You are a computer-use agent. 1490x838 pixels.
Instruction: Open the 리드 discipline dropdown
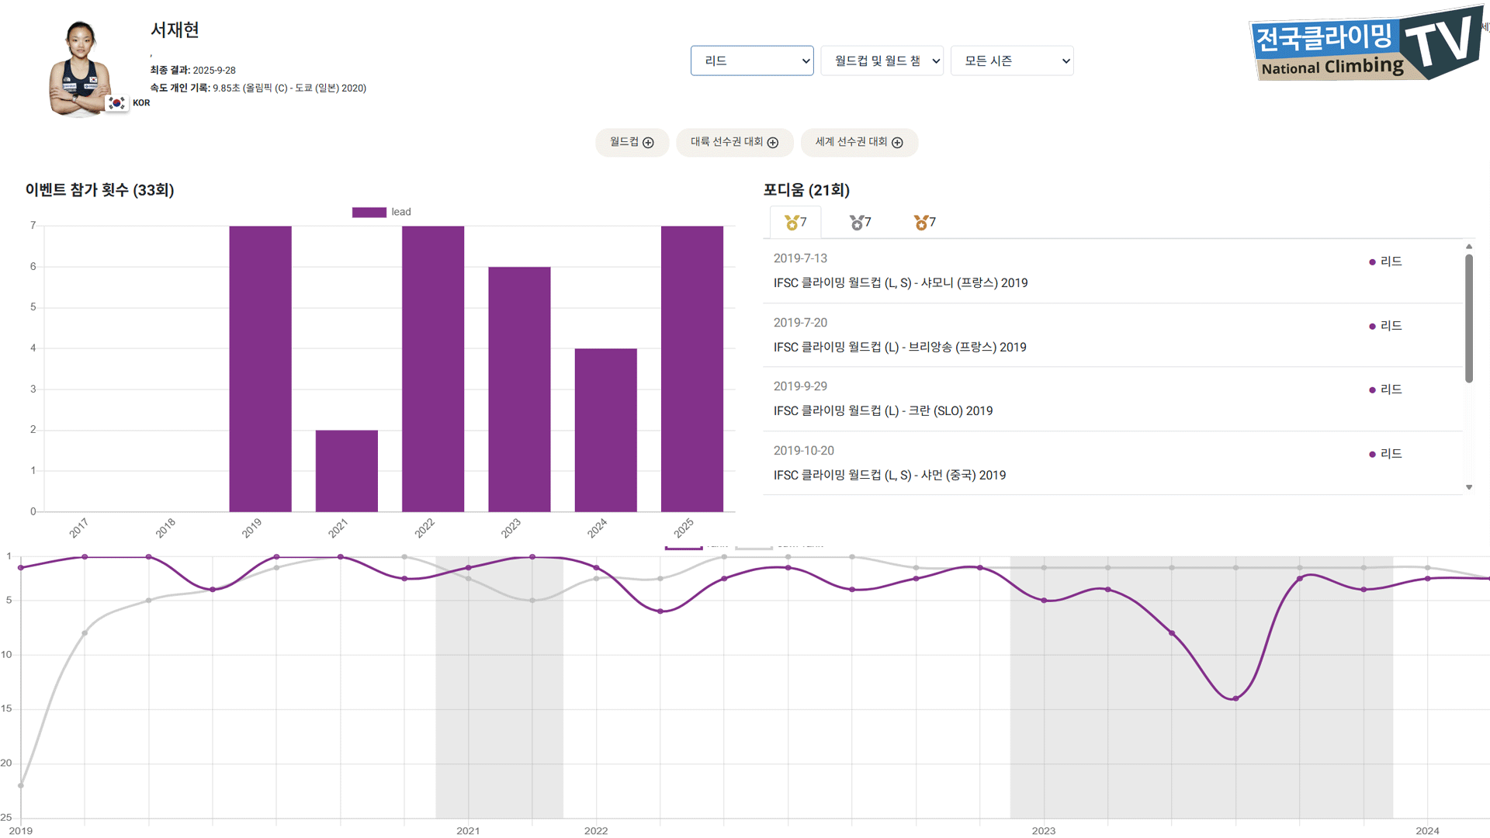coord(751,61)
